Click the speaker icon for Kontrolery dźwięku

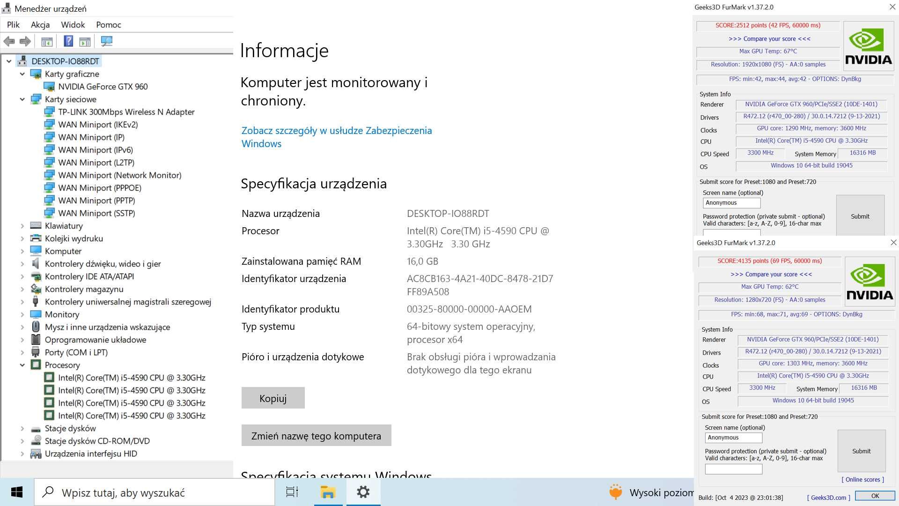pos(36,264)
